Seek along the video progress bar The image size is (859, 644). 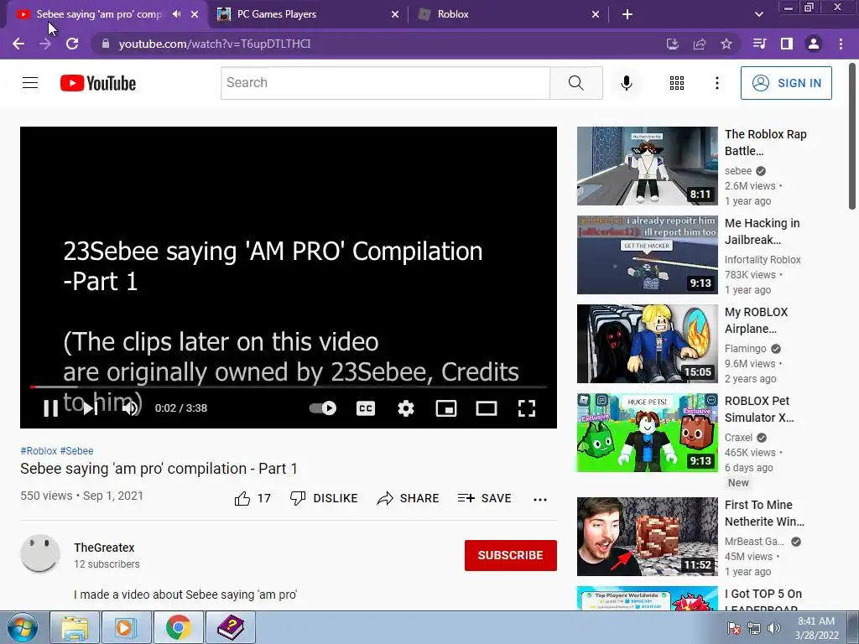(289, 387)
